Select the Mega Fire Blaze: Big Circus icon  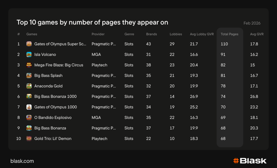[29, 65]
